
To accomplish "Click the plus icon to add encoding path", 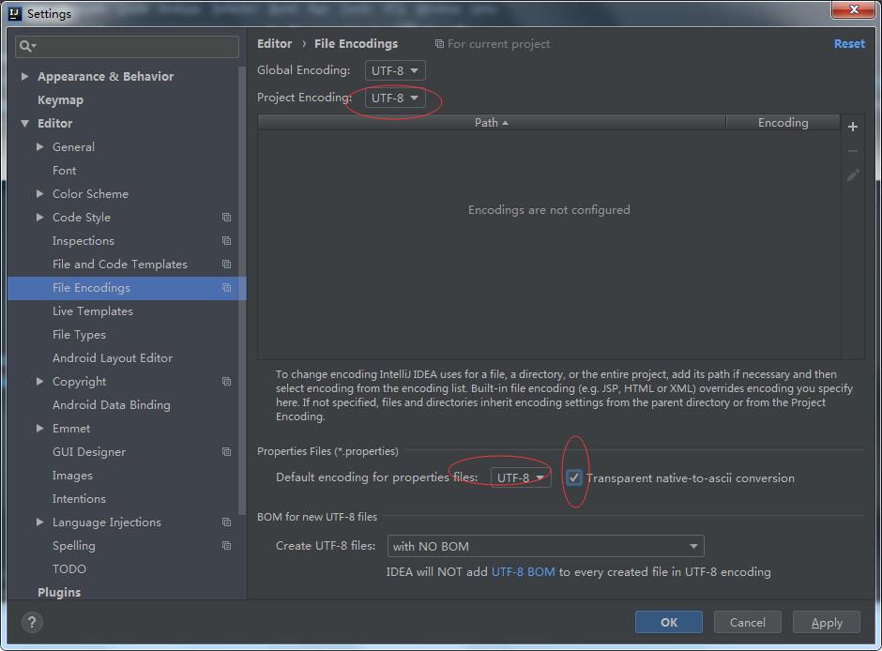I will [852, 127].
